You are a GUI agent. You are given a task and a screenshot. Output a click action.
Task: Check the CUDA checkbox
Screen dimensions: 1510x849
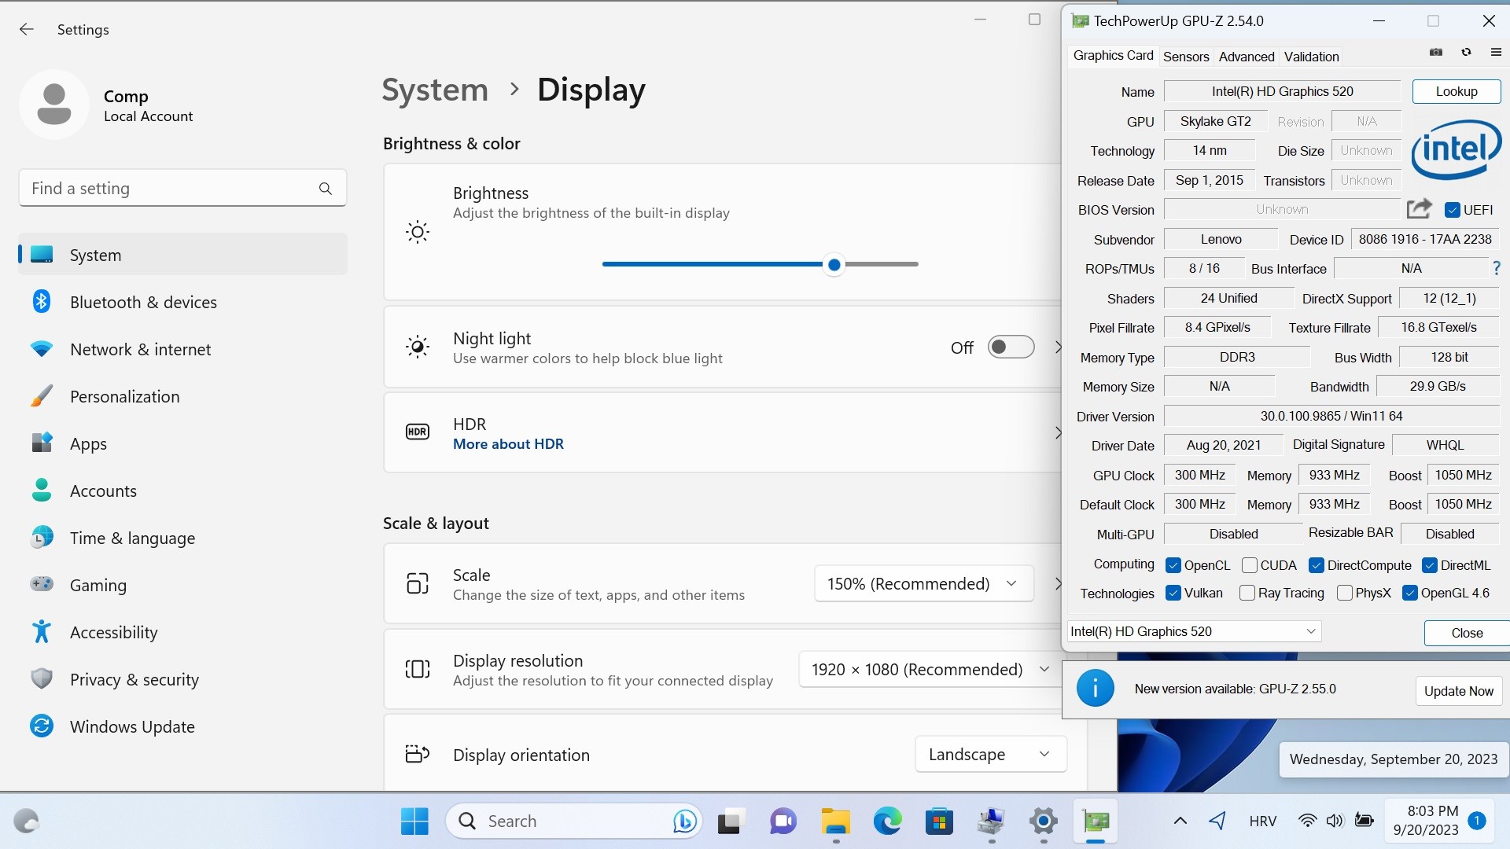coord(1249,565)
